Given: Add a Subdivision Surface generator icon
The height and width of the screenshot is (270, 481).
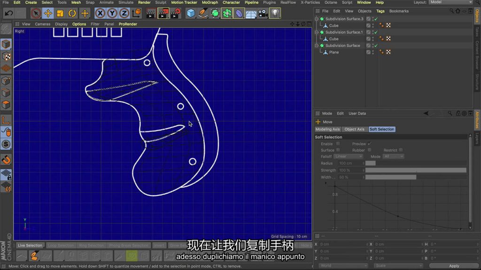Looking at the screenshot, I should click(x=215, y=13).
